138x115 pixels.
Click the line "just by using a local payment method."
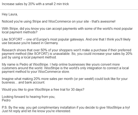tap(29, 57)
